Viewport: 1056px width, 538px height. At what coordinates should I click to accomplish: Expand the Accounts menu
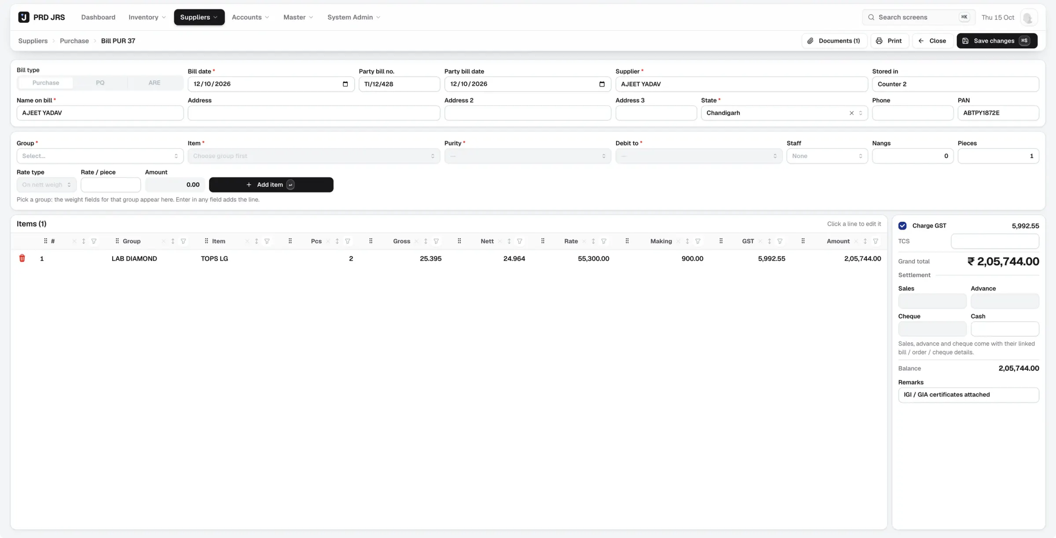click(250, 17)
